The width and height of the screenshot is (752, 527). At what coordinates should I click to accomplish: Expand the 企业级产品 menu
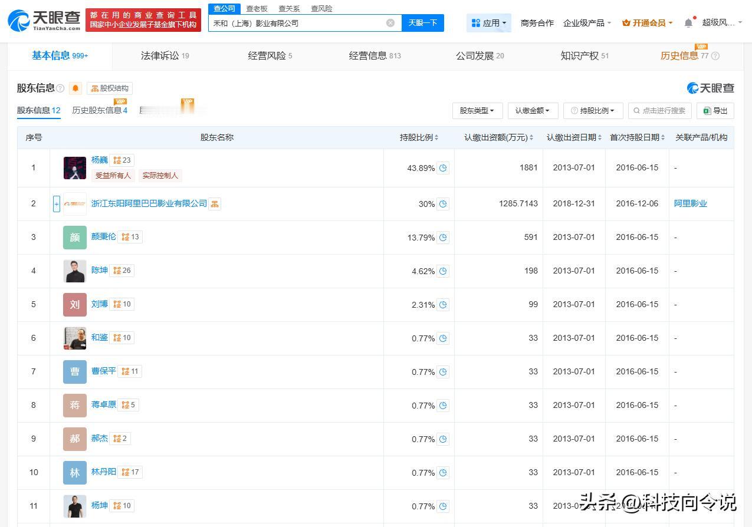click(587, 23)
